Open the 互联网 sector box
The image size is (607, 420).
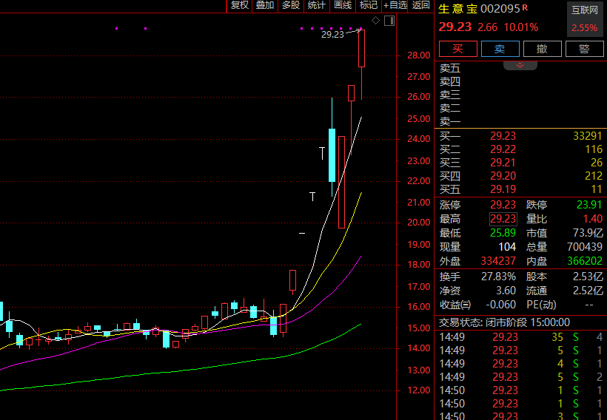point(584,20)
